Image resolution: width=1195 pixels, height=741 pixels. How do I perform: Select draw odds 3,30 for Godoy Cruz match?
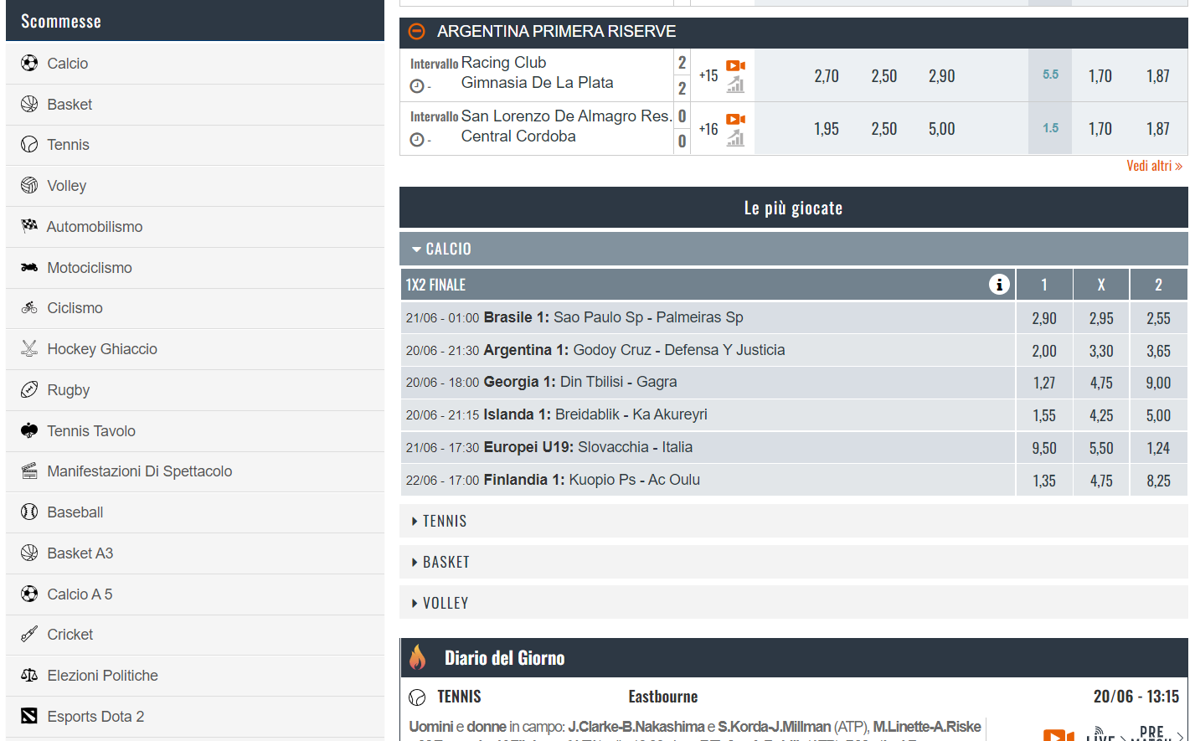[x=1101, y=351]
